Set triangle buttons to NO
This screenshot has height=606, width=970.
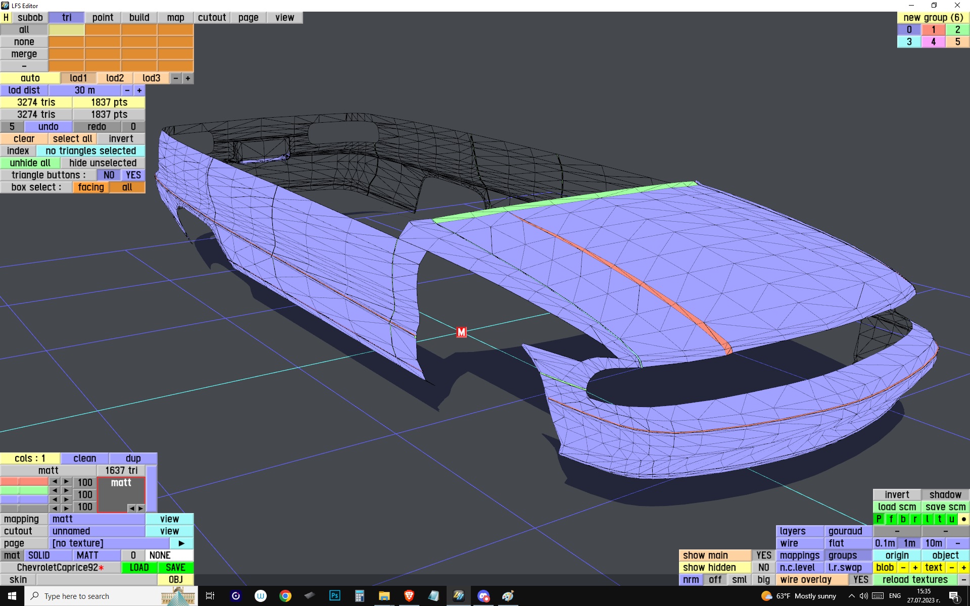pos(109,175)
